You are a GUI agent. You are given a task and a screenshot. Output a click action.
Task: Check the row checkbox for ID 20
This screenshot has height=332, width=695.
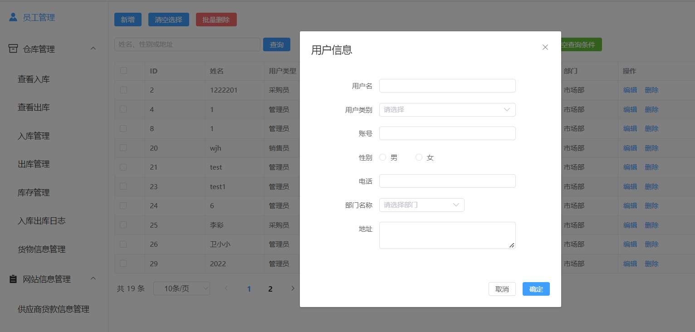tap(123, 148)
